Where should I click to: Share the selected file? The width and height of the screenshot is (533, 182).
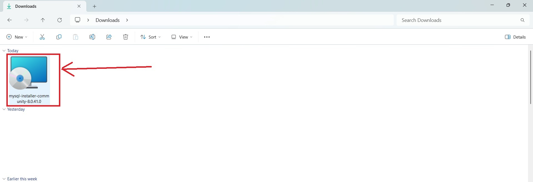[109, 37]
